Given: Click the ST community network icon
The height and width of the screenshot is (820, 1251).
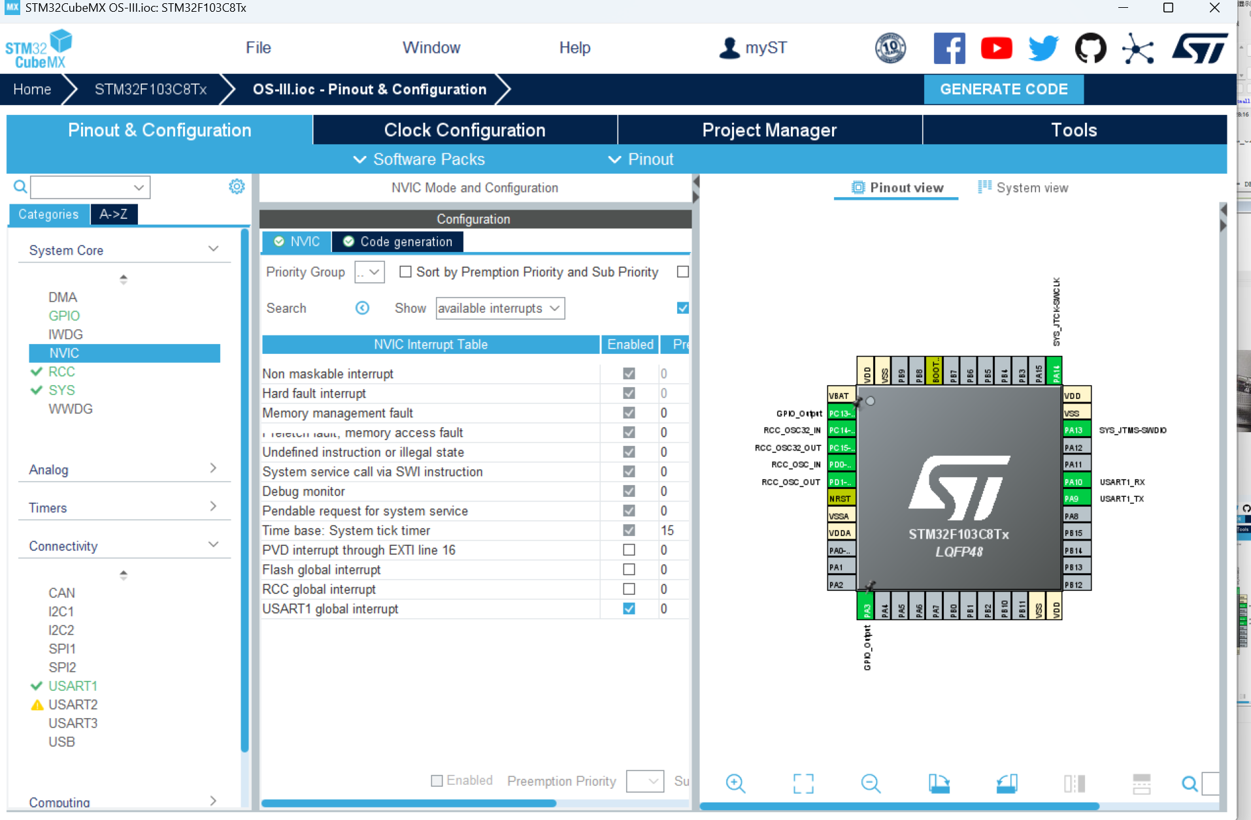Looking at the screenshot, I should coord(1137,48).
